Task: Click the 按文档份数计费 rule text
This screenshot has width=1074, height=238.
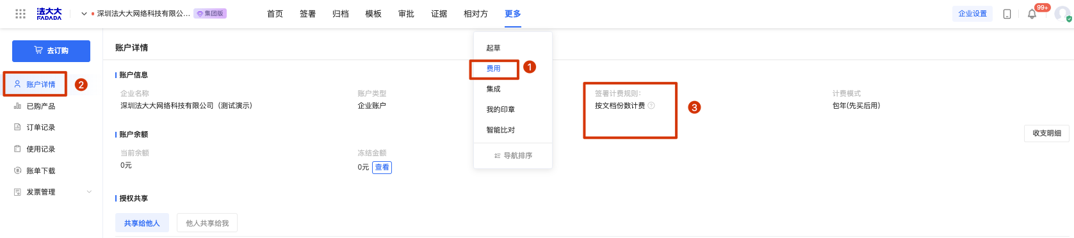Action: tap(620, 106)
